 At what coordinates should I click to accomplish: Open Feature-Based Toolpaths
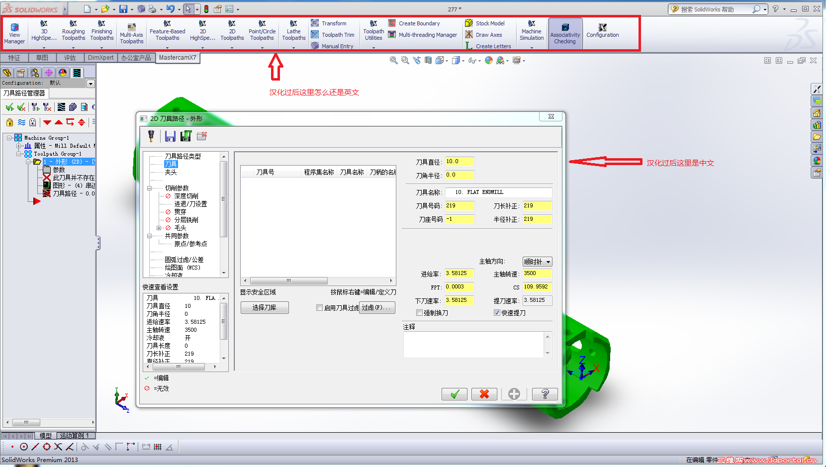(168, 31)
